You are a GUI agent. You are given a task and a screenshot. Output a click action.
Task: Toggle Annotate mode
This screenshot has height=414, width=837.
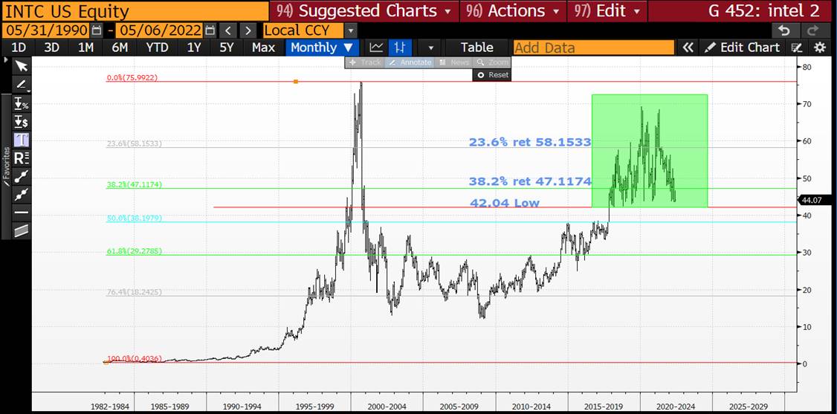[410, 62]
